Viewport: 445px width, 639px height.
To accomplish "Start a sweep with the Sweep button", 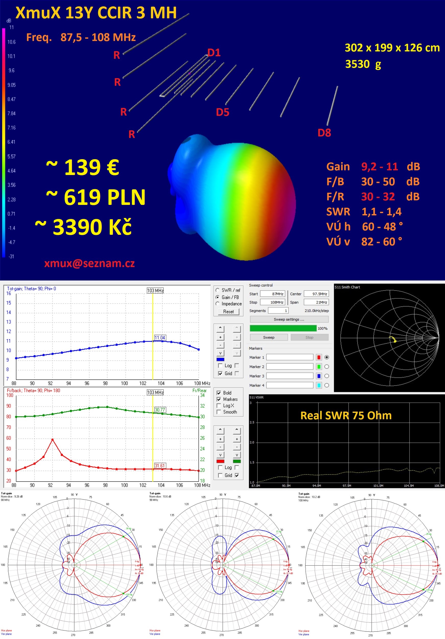I will [269, 337].
